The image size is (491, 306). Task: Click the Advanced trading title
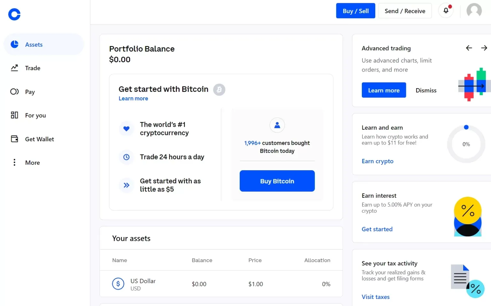tap(386, 48)
